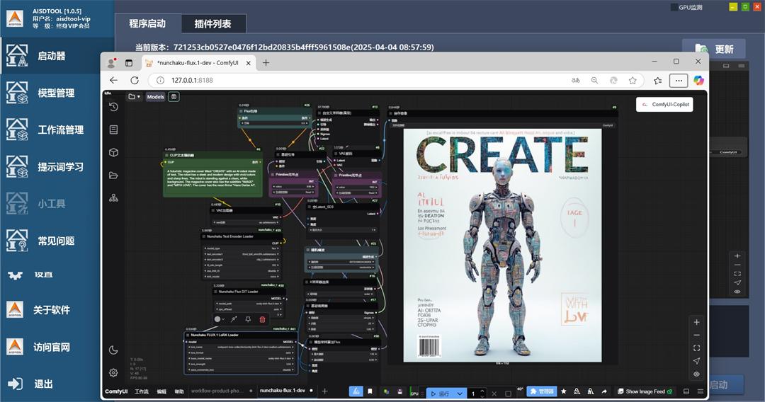This screenshot has height=402, width=765.
Task: Open the model library tree icon
Action: click(x=113, y=197)
